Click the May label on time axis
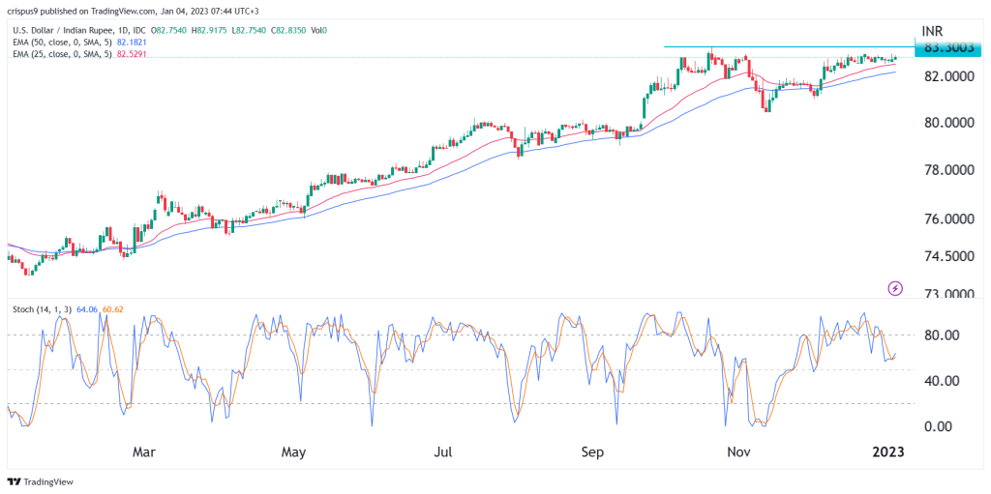This screenshot has height=494, width=991. click(294, 452)
